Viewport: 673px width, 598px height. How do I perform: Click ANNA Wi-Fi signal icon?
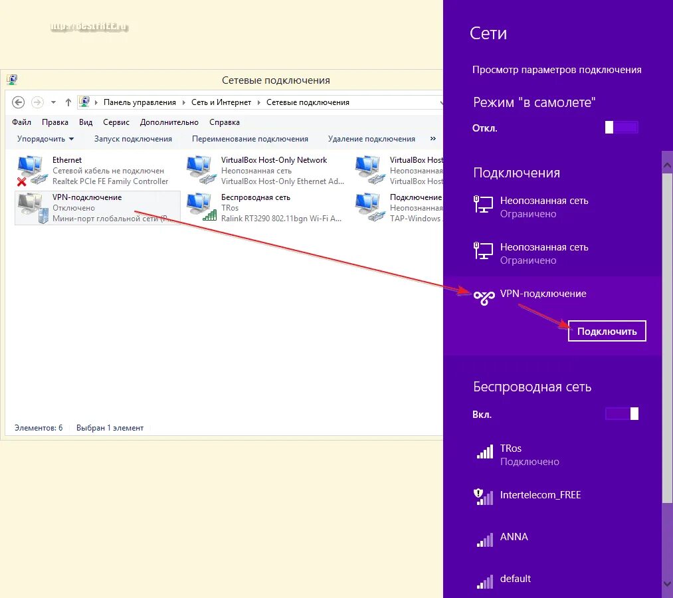(x=485, y=540)
